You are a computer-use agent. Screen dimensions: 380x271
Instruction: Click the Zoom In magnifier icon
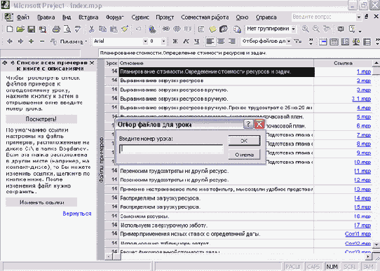[x=305, y=29]
